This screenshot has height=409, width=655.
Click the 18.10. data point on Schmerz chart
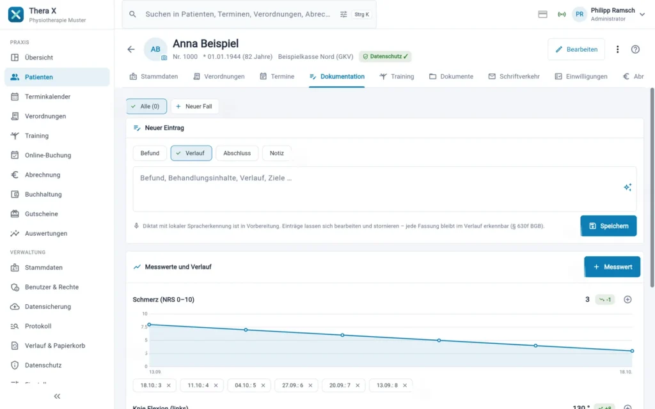click(x=632, y=351)
